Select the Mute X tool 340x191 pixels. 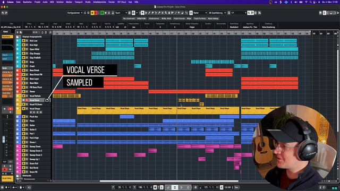click(163, 13)
